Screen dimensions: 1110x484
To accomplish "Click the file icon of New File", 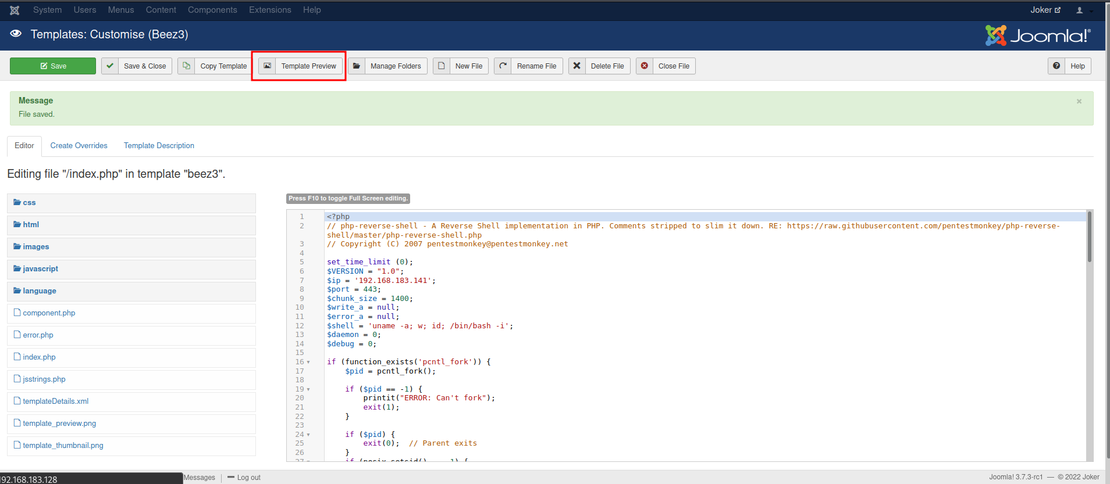I will [x=442, y=66].
